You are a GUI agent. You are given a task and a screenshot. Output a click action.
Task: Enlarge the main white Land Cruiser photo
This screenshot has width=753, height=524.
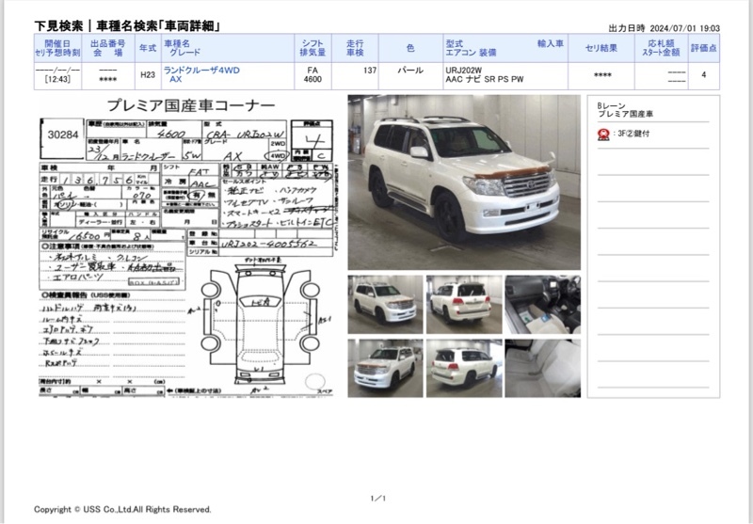(x=464, y=183)
